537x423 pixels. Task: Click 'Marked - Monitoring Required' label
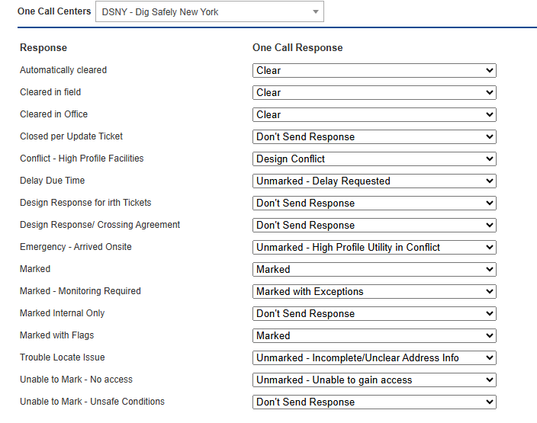(x=81, y=291)
